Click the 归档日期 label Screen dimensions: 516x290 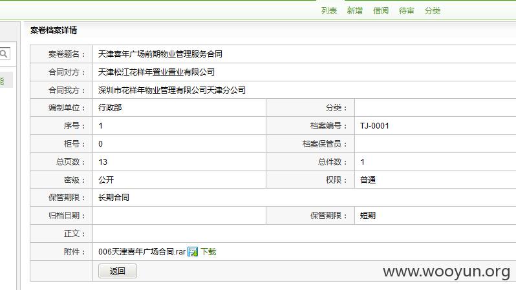tap(67, 215)
